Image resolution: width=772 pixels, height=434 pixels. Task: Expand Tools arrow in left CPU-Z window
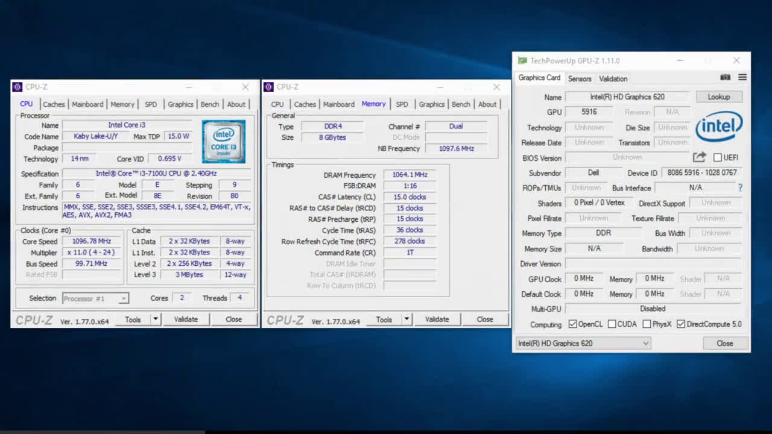(156, 319)
